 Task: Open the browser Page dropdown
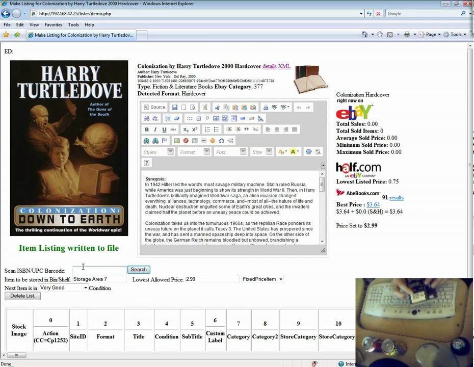tap(431, 35)
